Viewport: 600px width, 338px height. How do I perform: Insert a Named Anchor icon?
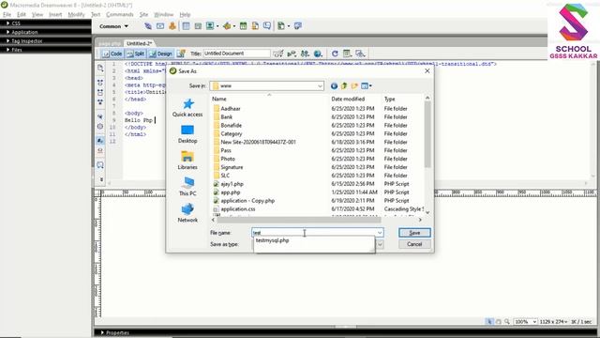point(172,26)
